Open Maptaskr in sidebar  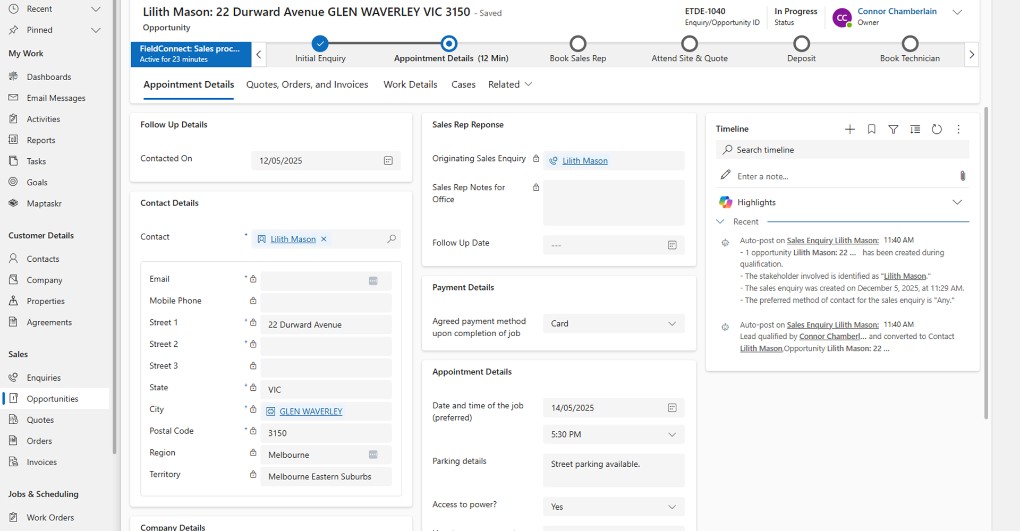[x=44, y=203]
